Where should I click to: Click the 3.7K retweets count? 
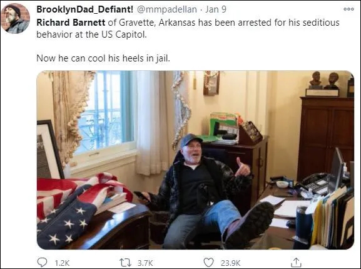[145, 263]
